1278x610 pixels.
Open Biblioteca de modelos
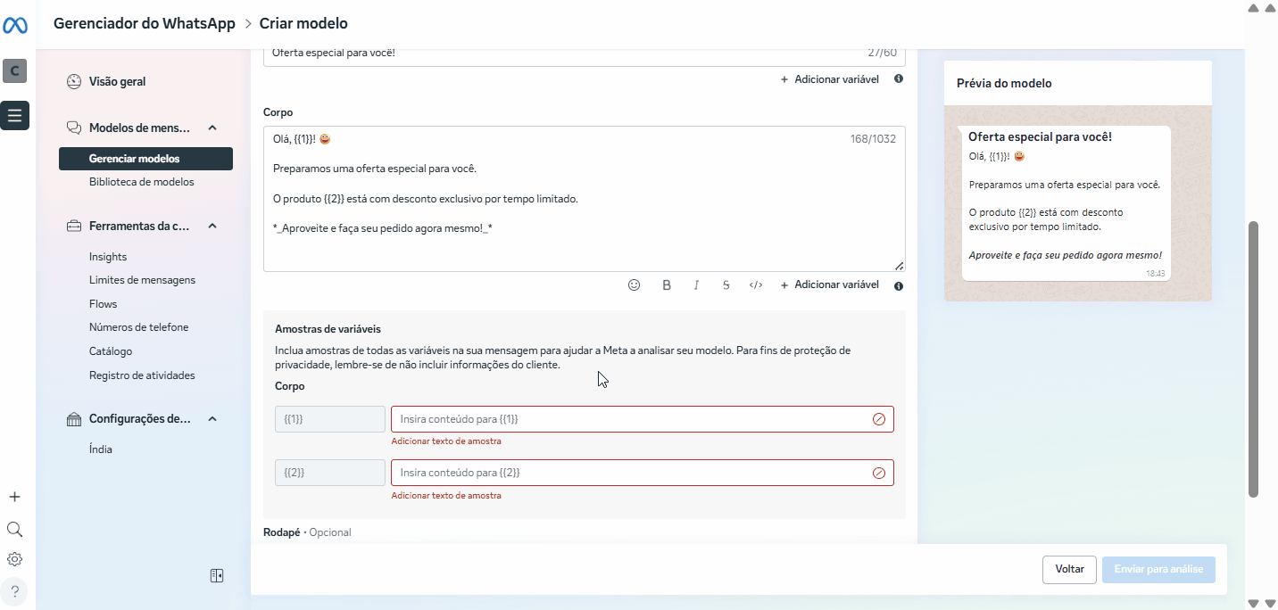(141, 182)
